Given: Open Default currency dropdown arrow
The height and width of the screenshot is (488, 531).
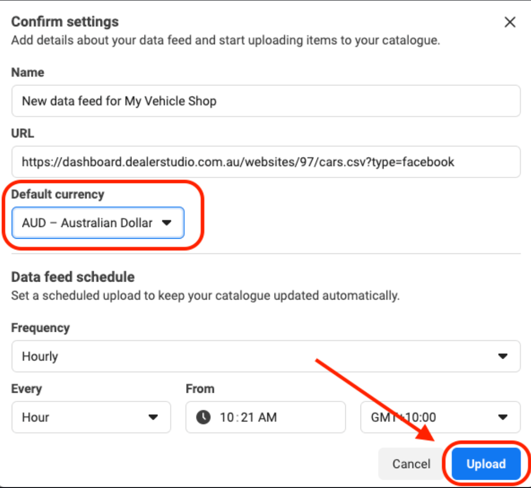Looking at the screenshot, I should click(167, 223).
